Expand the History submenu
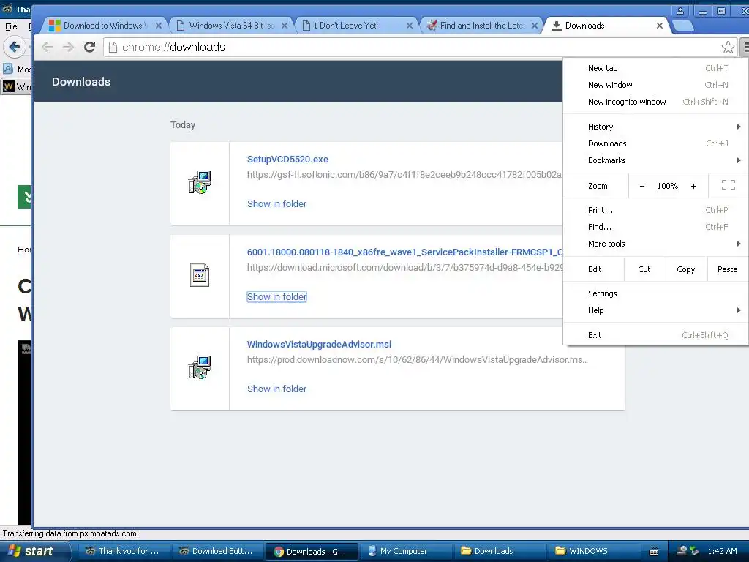 (x=655, y=127)
